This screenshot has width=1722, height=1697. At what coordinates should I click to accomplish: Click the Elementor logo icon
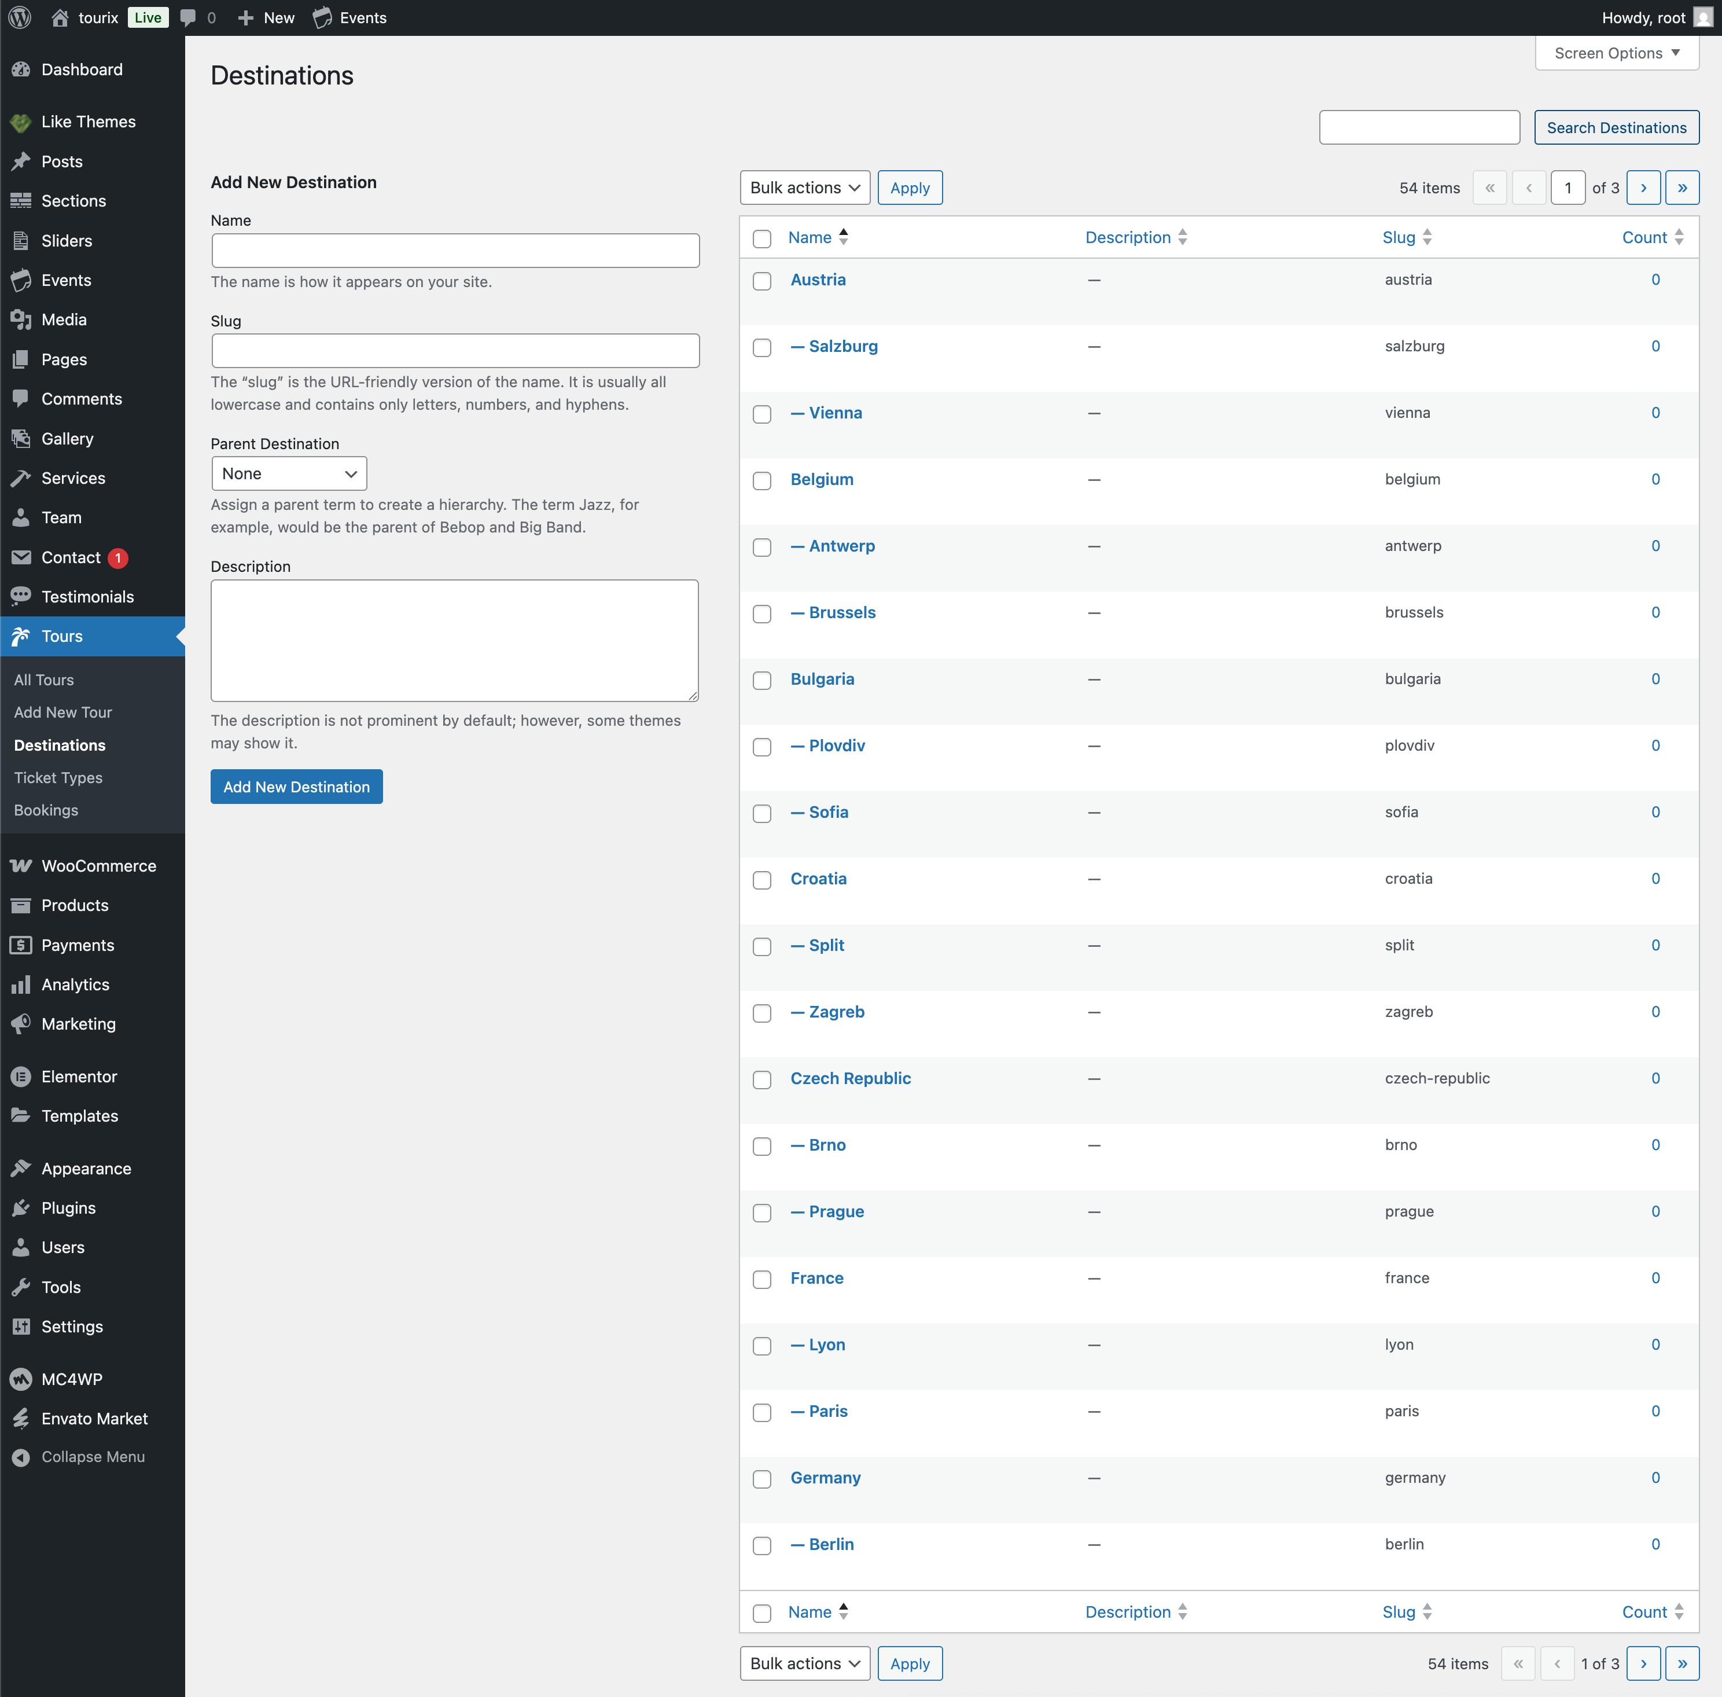click(21, 1077)
